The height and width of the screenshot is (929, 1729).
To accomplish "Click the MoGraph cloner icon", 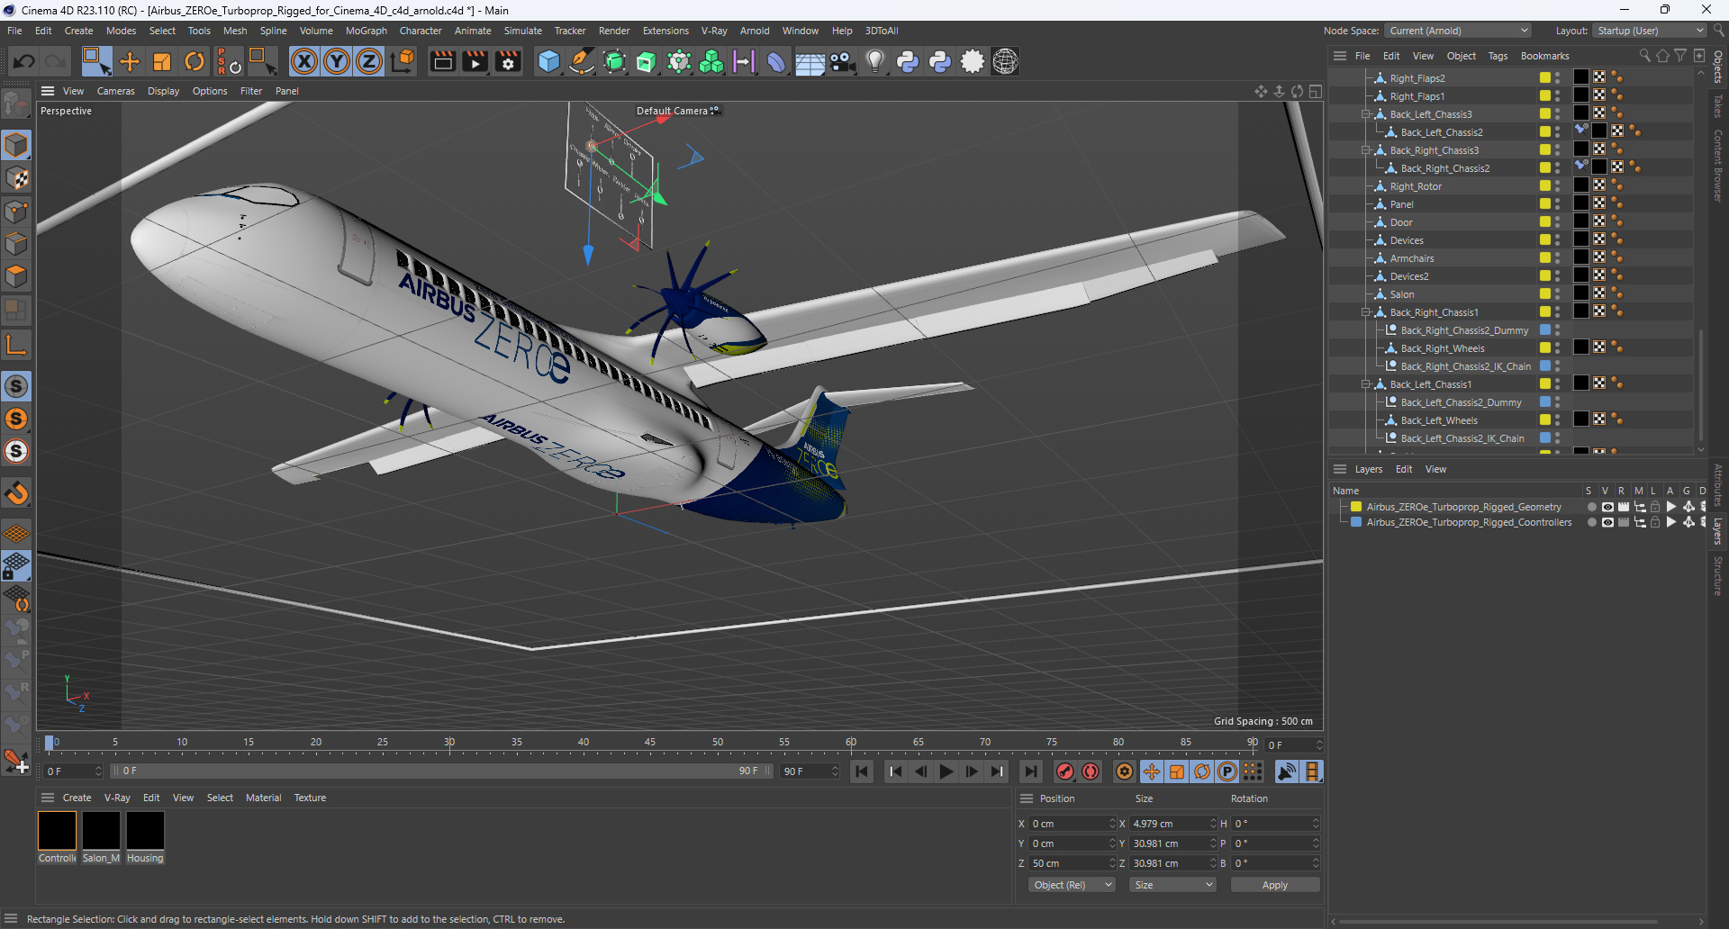I will click(711, 61).
